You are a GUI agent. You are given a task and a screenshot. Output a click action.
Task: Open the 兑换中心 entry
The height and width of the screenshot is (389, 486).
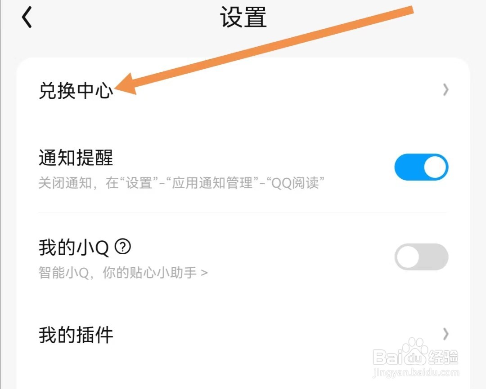click(x=243, y=90)
